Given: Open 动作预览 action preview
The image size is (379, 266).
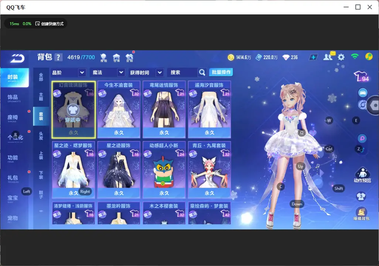Looking at the screenshot, I should click(x=362, y=175).
